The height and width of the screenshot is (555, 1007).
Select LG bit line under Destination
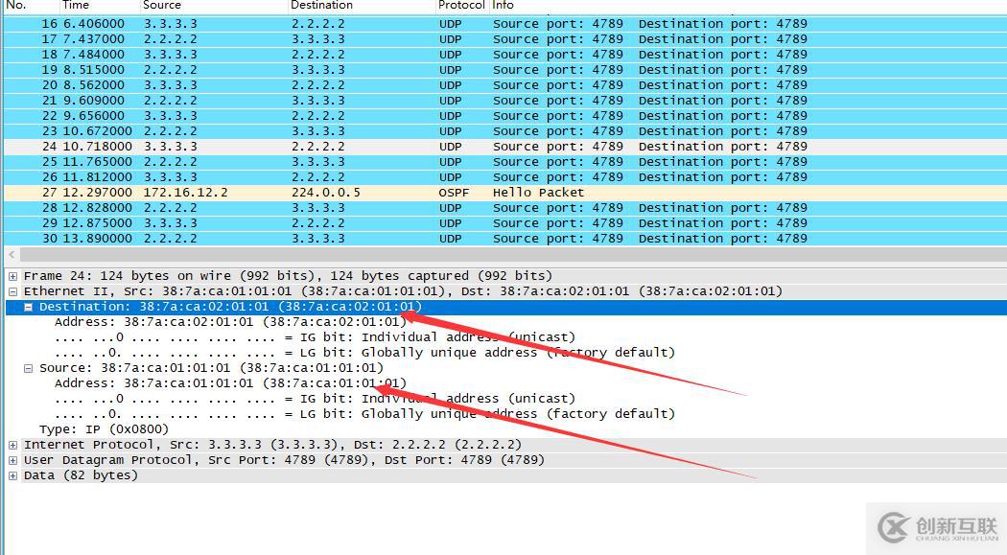[x=364, y=353]
